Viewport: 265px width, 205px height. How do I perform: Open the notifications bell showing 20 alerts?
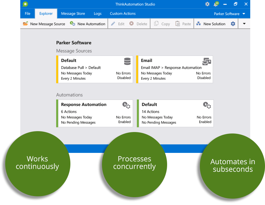216,4
